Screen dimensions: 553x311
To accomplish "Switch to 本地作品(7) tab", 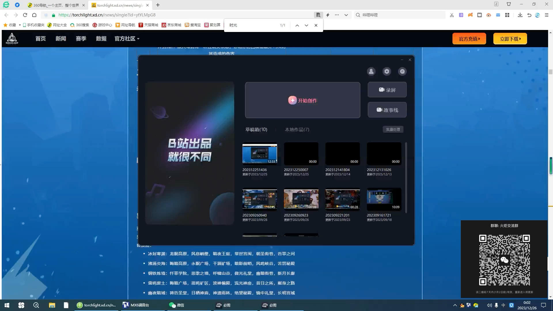I will point(297,130).
